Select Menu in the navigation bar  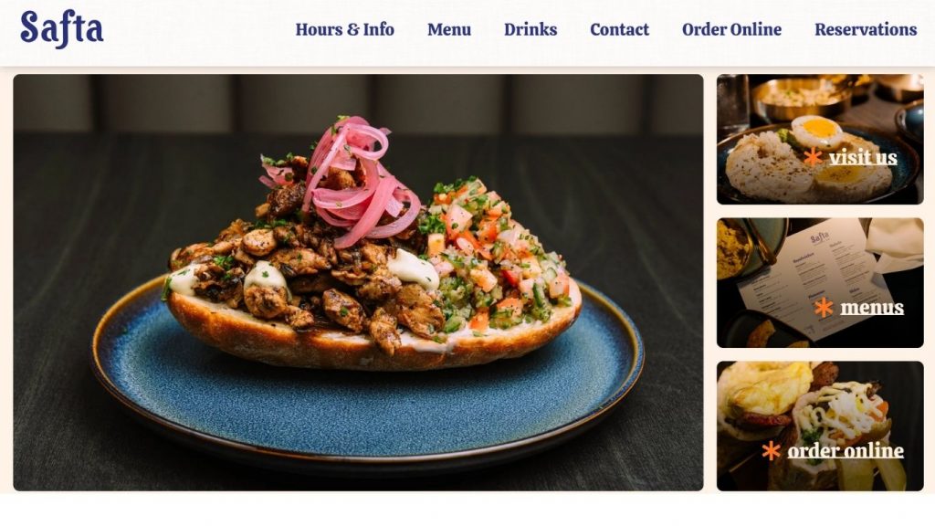[449, 29]
